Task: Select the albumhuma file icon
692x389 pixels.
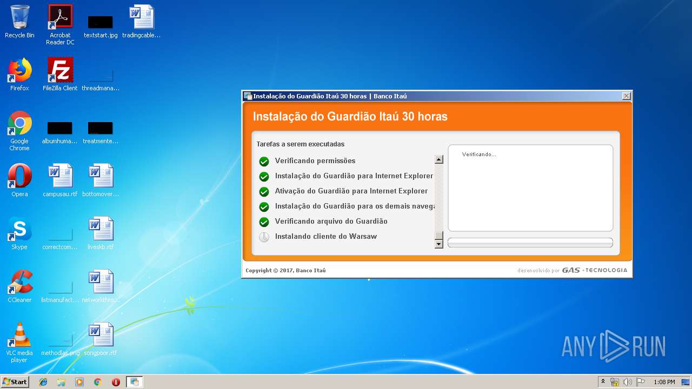Action: pyautogui.click(x=59, y=132)
